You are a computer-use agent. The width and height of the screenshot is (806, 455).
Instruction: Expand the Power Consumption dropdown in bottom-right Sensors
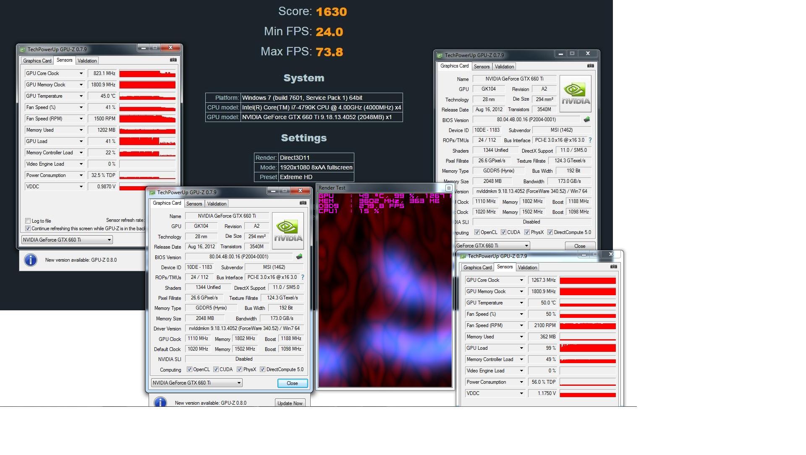tap(521, 382)
